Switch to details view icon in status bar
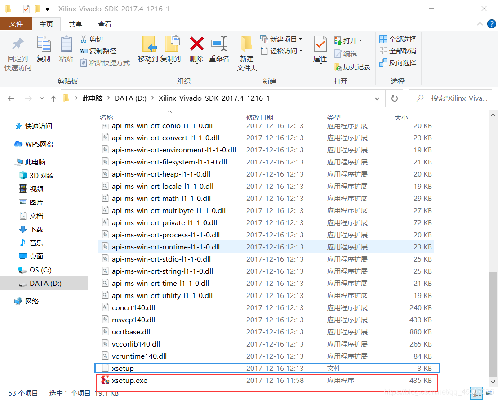This screenshot has width=498, height=400. click(477, 393)
